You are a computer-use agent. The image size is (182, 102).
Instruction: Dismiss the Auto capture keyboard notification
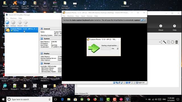[142, 20]
